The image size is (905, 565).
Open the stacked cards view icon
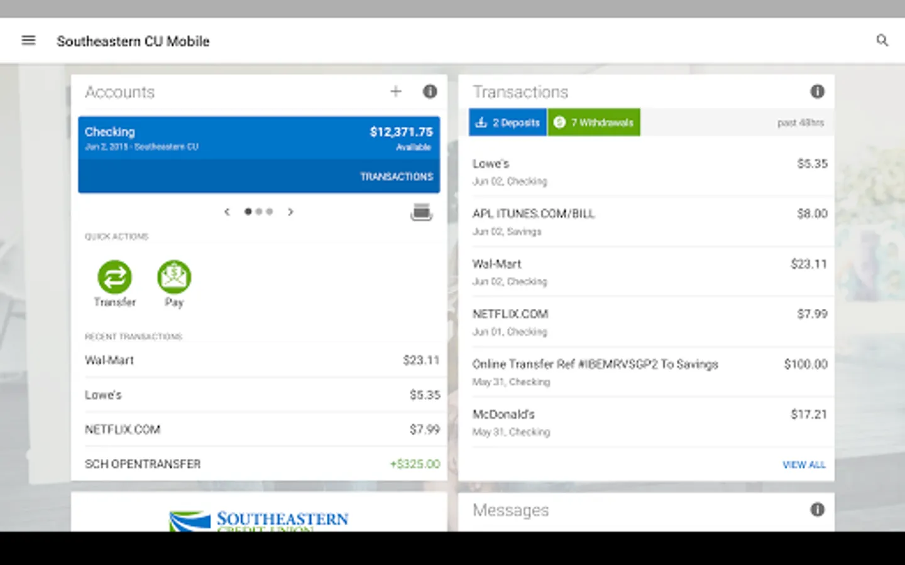tap(421, 212)
